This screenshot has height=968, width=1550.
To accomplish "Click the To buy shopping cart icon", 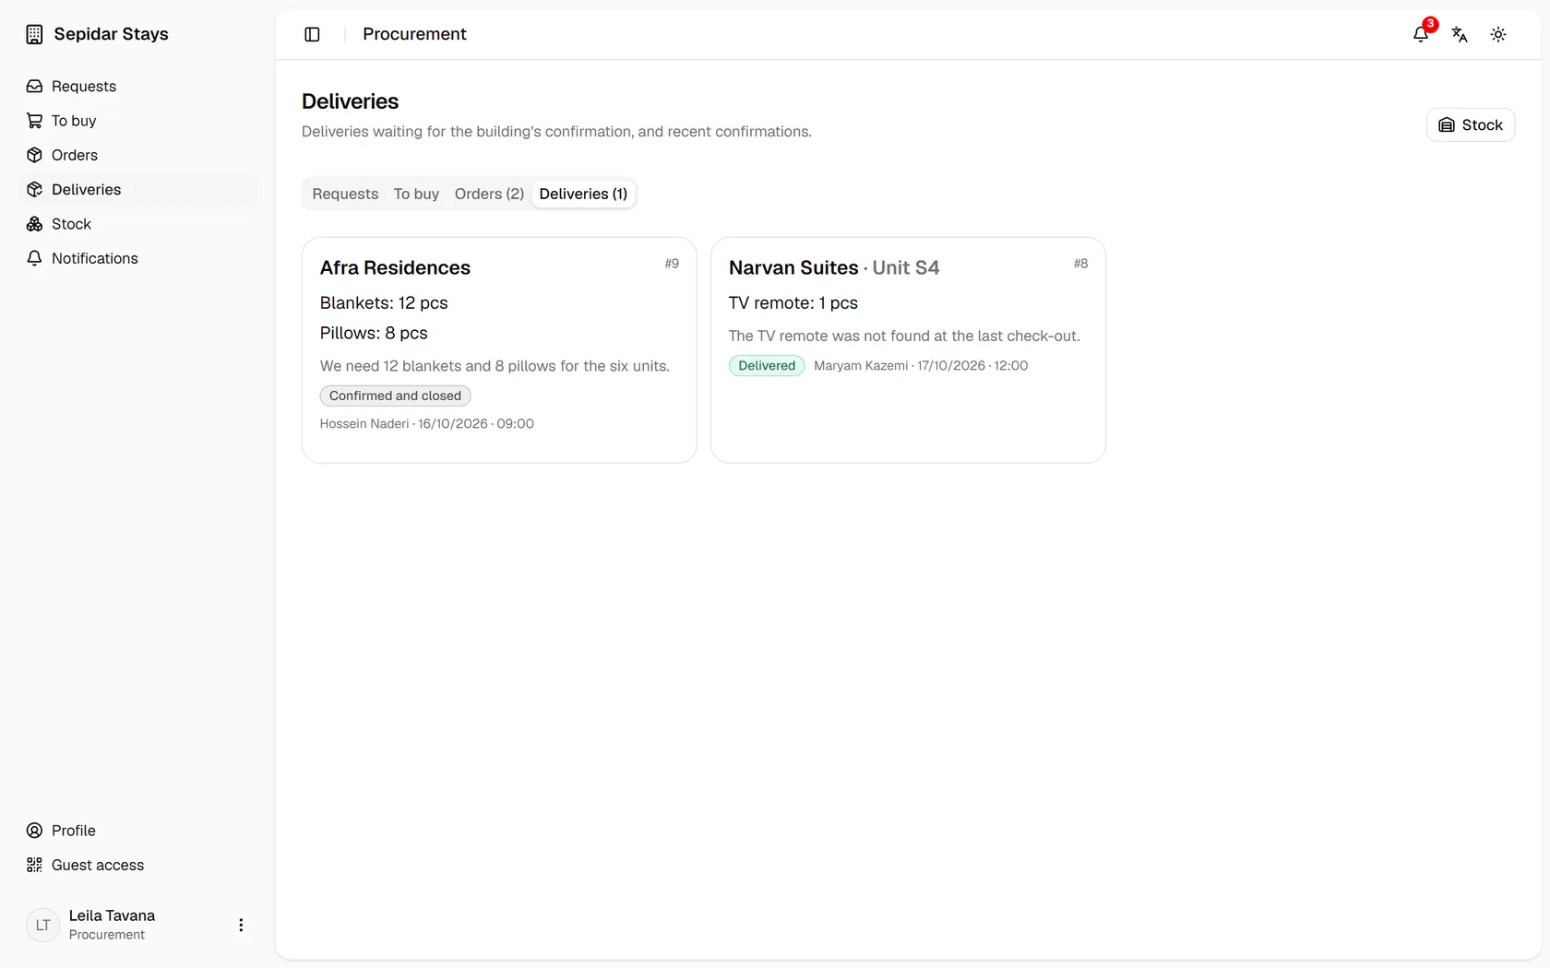I will 34,121.
